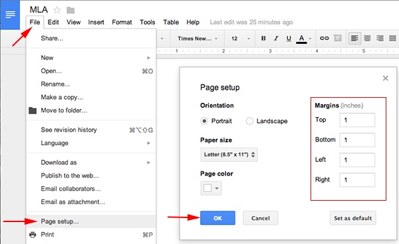Toggle italic formatting
The width and height of the screenshot is (399, 244).
[x=276, y=38]
